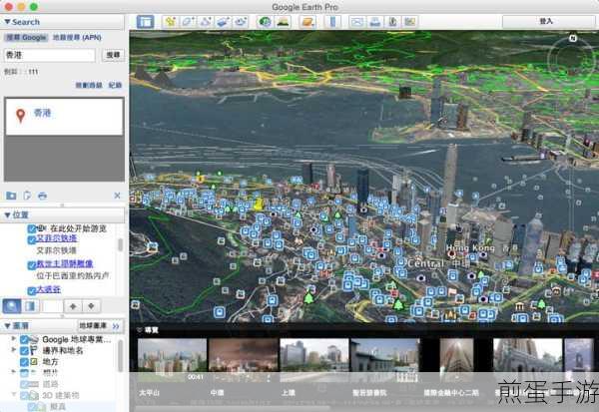Click the red pin of 香港 result
This screenshot has height=412, width=599.
(x=20, y=115)
